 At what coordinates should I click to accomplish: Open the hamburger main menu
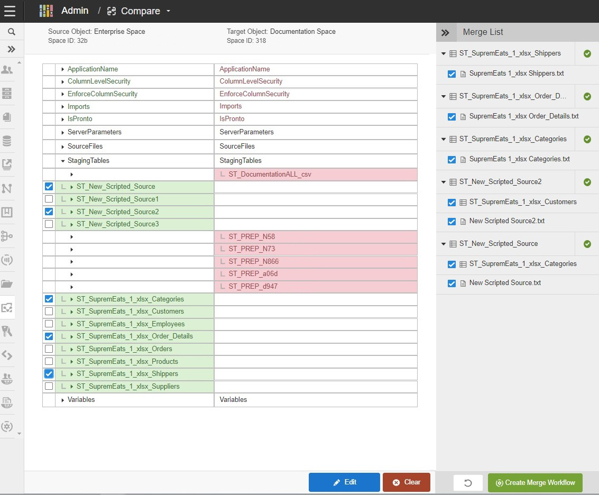10,11
